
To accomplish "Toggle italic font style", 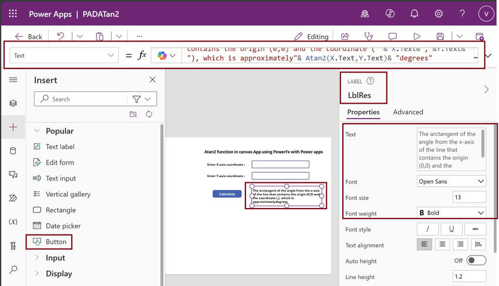I will tap(428, 229).
